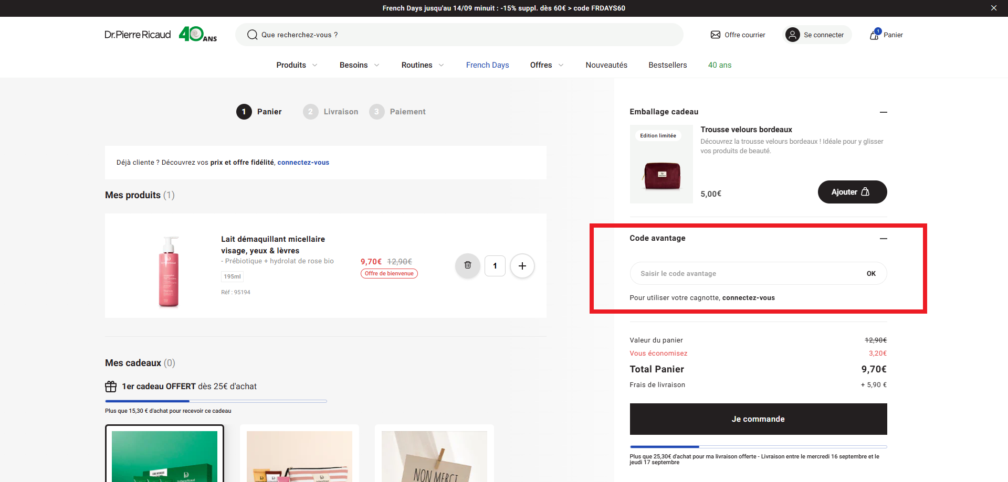Select the striped pouch gift thumbnail
Viewport: 1008px width, 482px height.
(299, 454)
